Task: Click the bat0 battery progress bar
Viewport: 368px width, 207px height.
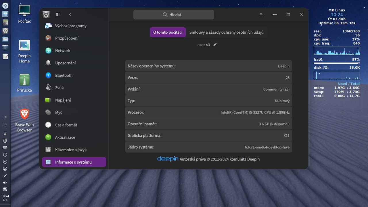Action: [337, 63]
